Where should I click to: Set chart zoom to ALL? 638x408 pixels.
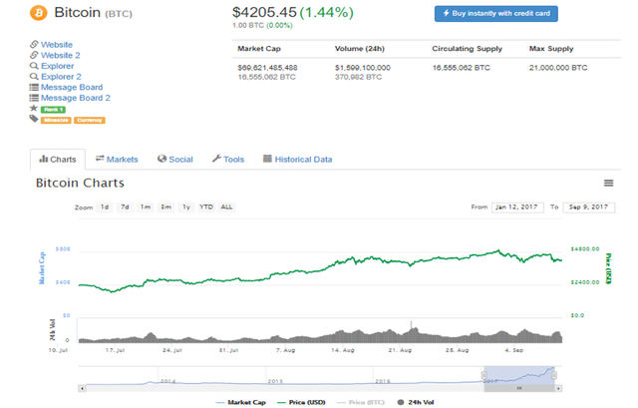pyautogui.click(x=226, y=207)
